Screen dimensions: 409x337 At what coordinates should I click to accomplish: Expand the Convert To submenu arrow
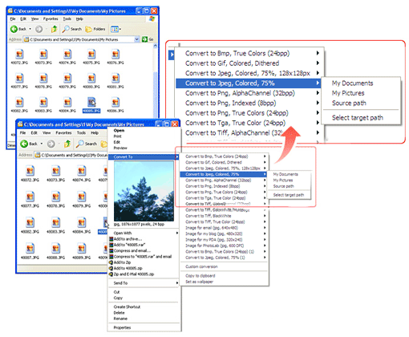[x=176, y=156]
